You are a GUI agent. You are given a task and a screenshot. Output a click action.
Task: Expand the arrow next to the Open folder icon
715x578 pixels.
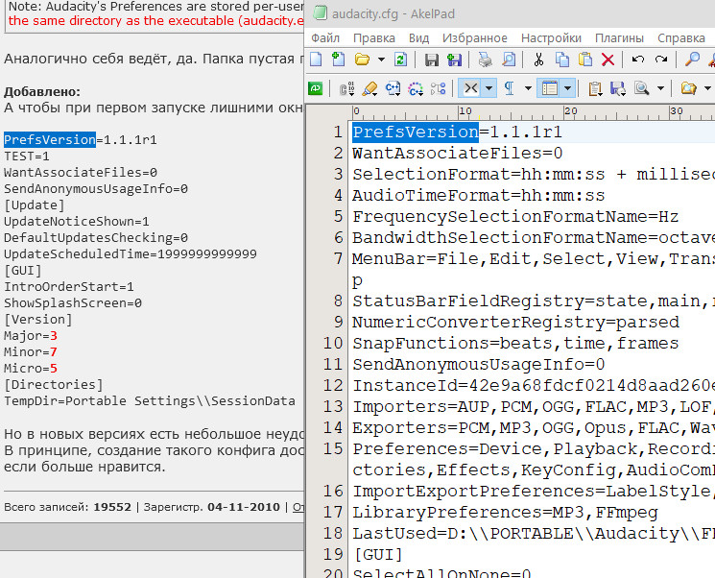click(x=381, y=60)
